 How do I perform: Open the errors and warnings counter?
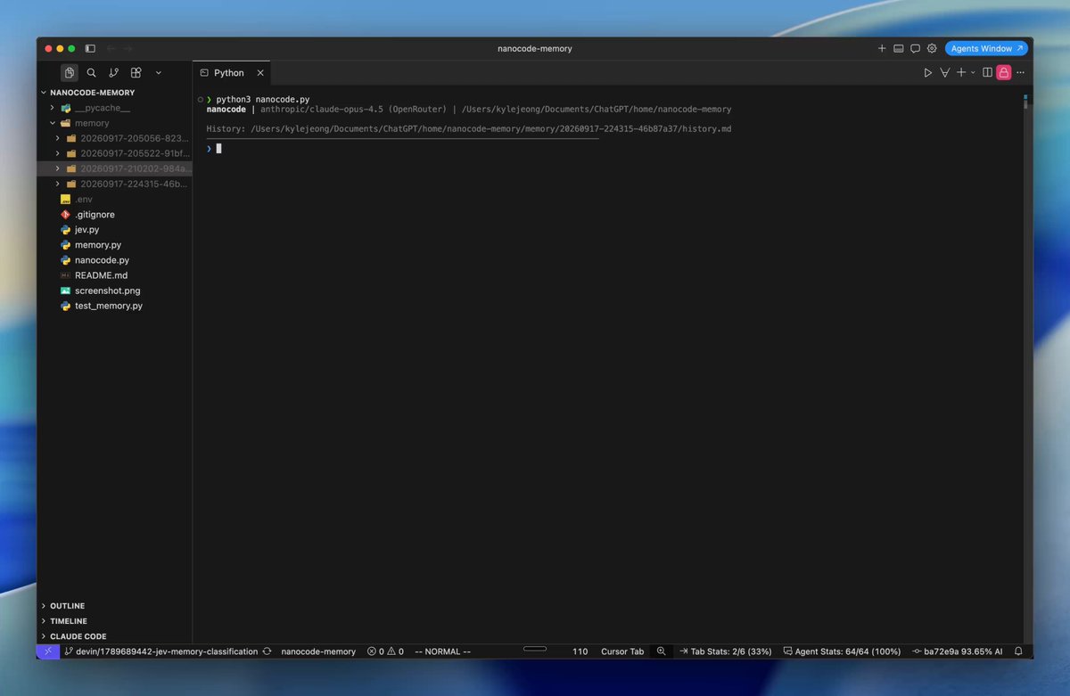(385, 651)
